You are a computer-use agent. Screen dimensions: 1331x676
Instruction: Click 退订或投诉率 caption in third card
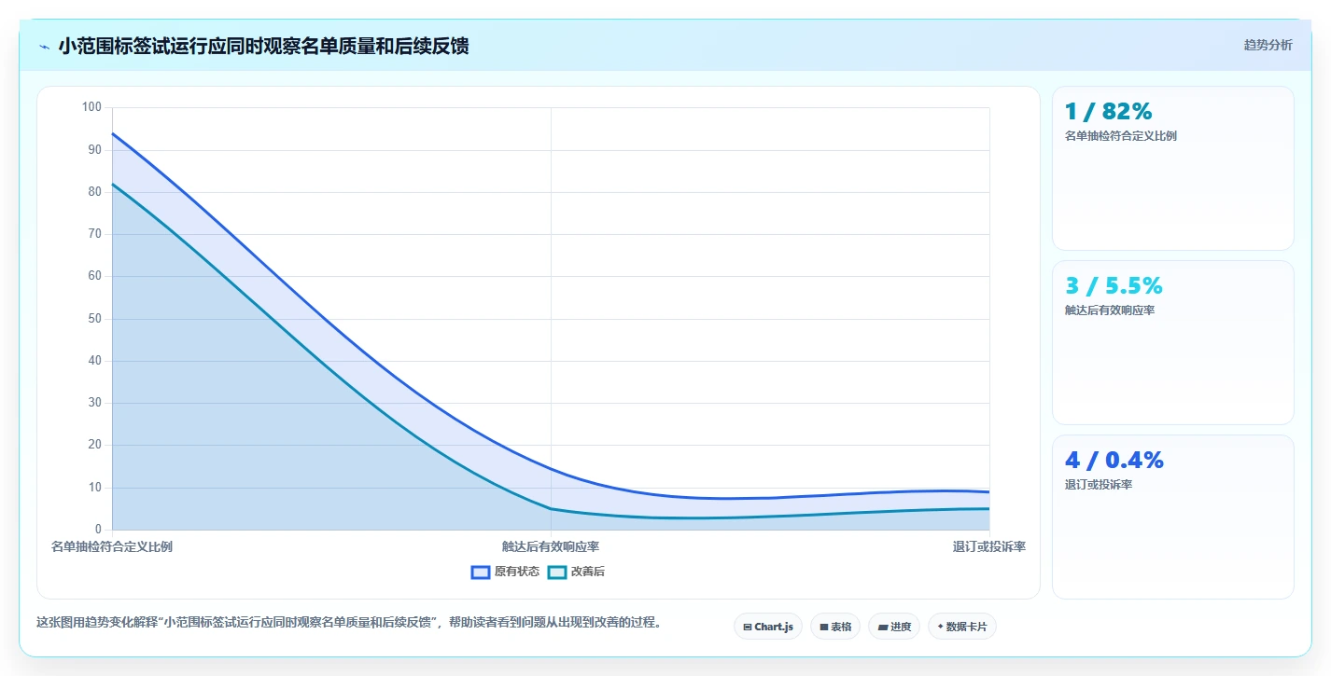pos(1099,485)
